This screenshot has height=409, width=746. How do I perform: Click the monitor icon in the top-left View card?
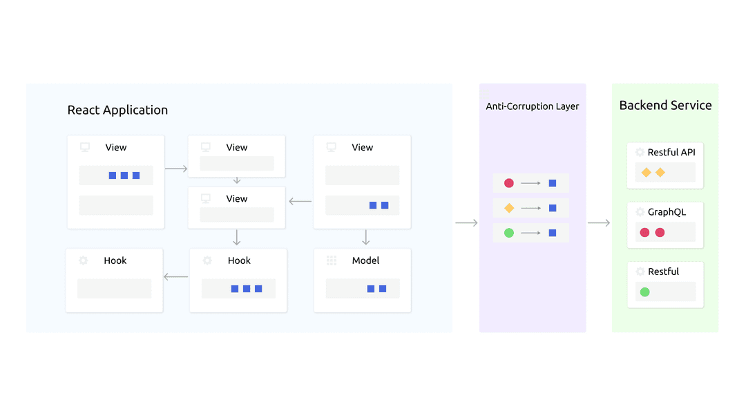pyautogui.click(x=85, y=147)
